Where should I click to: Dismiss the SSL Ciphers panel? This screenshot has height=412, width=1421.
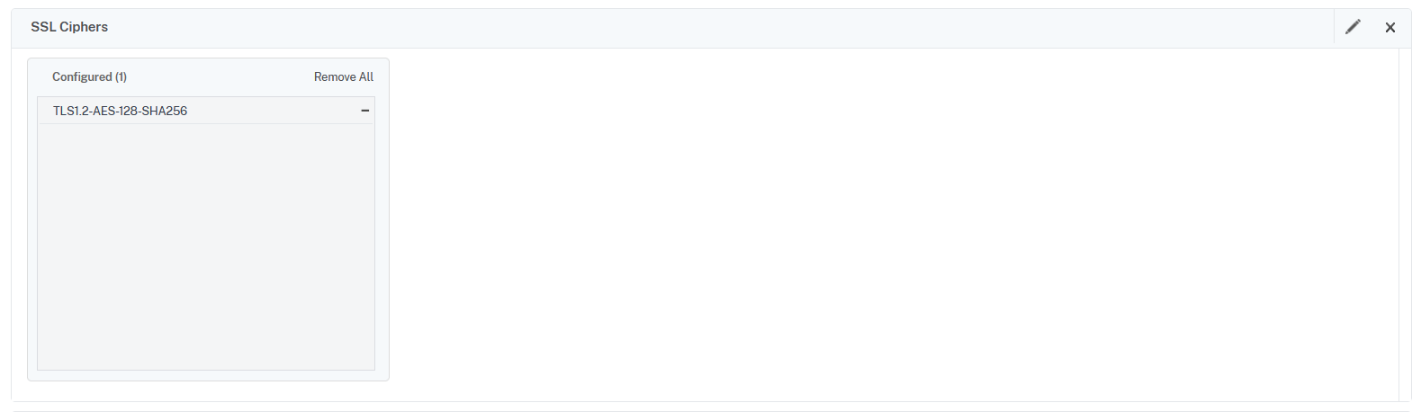click(x=1390, y=27)
